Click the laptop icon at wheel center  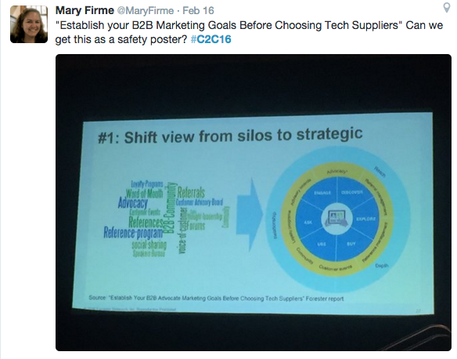pyautogui.click(x=337, y=218)
